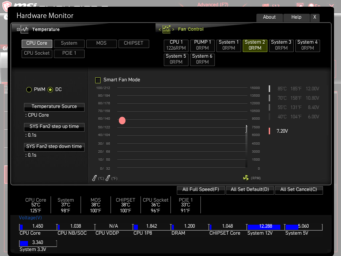This screenshot has width=341, height=256.
Task: Switch to the System 2 fan tab
Action: pos(255,45)
